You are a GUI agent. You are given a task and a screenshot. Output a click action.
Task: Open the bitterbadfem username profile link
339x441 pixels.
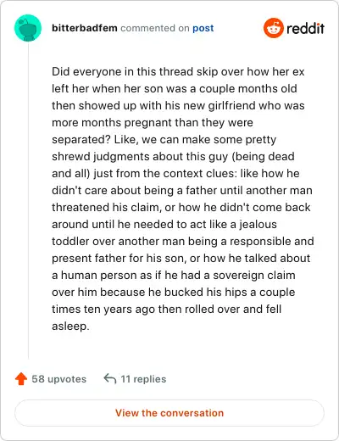85,28
